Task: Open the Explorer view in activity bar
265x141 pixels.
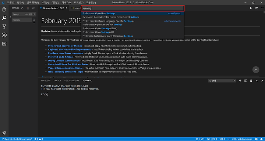Action: click(x=4, y=10)
